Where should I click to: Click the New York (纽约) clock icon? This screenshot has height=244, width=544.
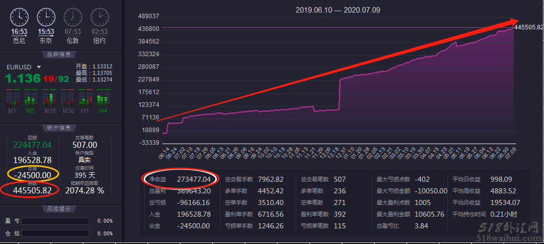100,17
